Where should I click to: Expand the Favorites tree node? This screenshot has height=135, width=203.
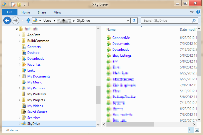[19, 65]
